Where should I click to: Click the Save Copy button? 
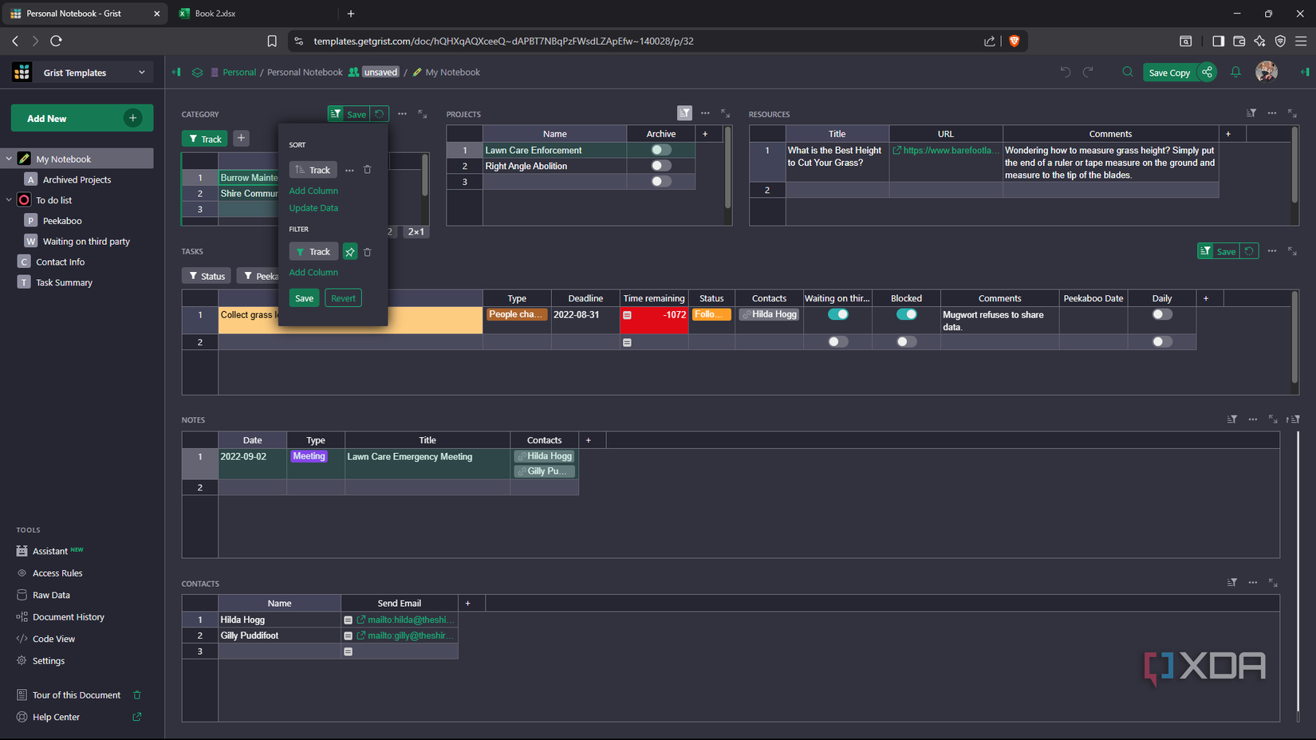(x=1169, y=72)
